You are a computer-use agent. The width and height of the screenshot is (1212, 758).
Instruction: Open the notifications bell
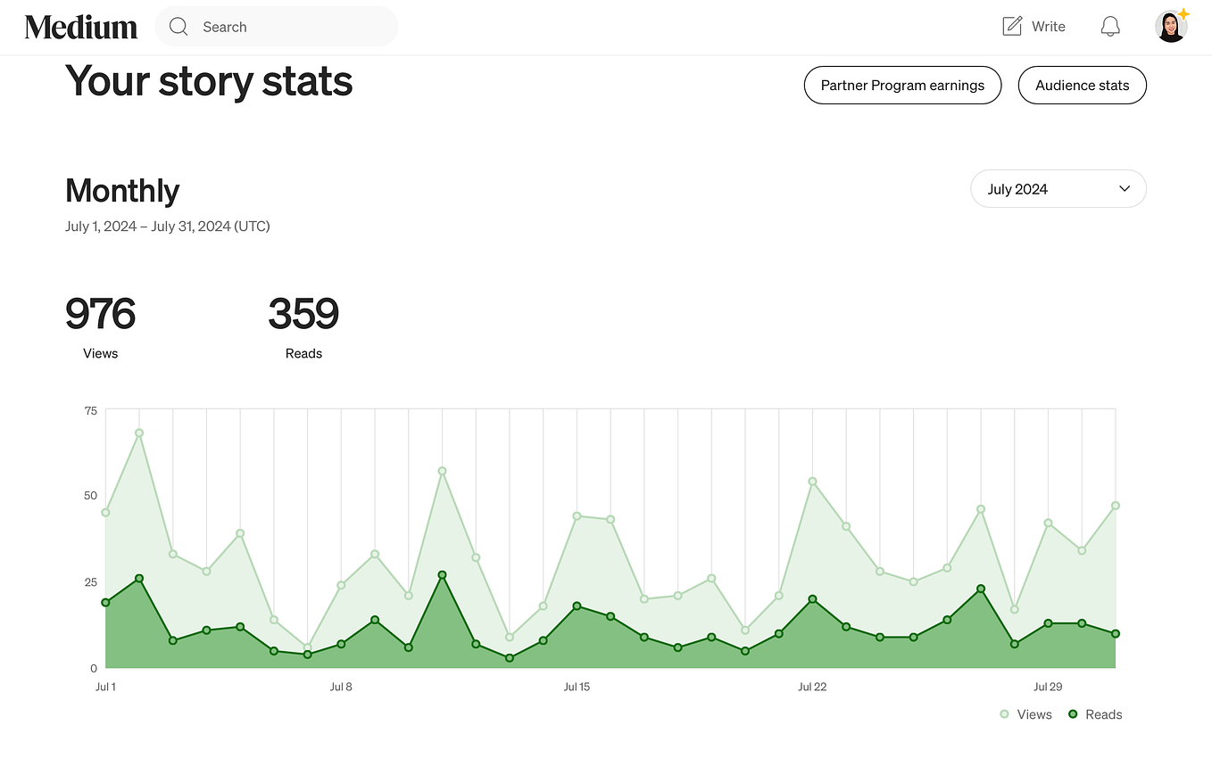coord(1110,26)
